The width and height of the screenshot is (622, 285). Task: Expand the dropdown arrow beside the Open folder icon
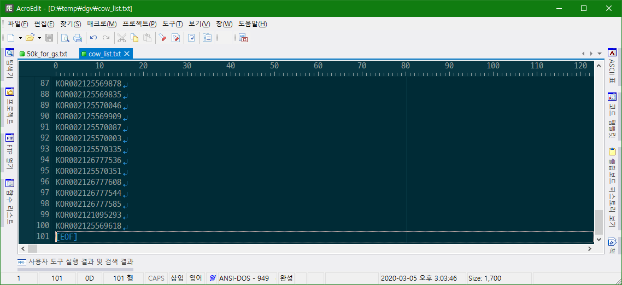click(x=40, y=38)
